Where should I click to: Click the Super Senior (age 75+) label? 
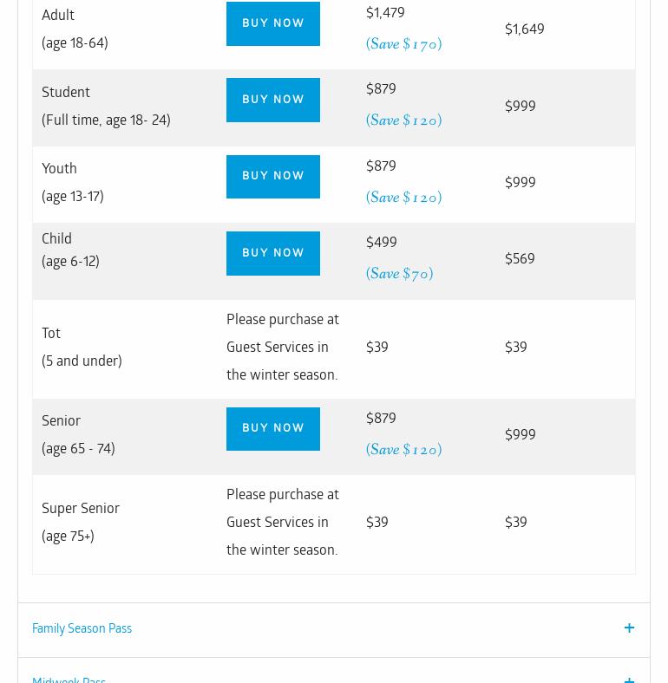81,522
